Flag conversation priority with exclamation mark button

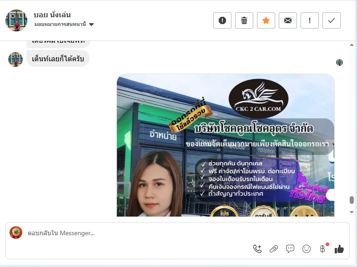(310, 20)
